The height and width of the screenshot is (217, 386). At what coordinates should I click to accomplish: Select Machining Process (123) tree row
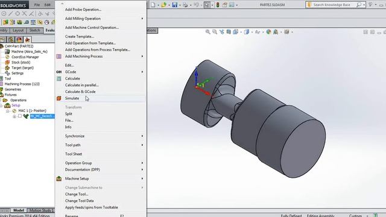[x=22, y=84]
